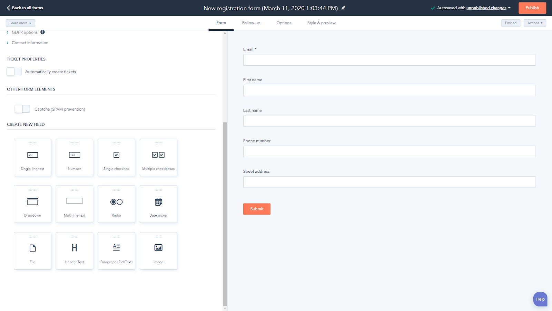
Task: Enable Automatically create tickets
Action: (x=14, y=71)
